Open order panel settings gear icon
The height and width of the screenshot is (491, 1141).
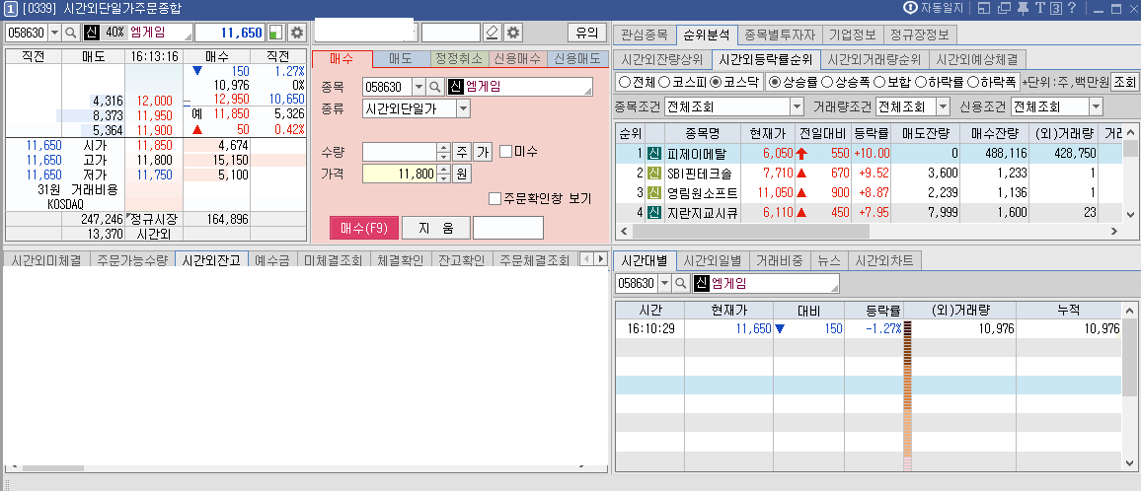pos(513,33)
